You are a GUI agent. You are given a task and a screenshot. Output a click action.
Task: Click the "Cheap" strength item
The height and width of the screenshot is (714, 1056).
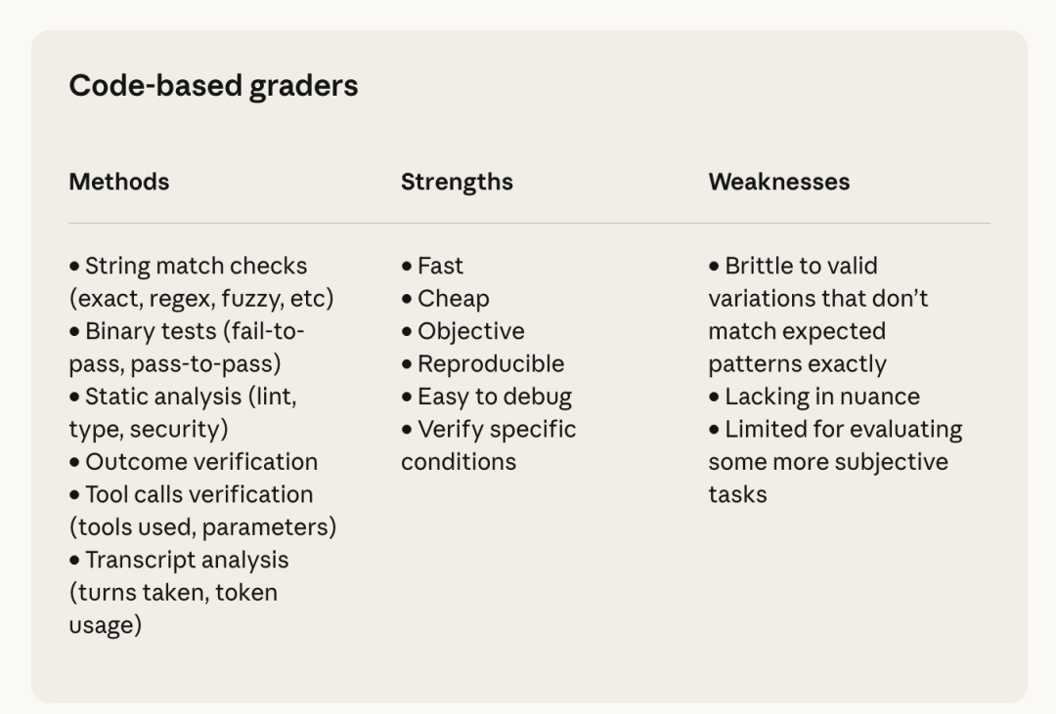453,299
